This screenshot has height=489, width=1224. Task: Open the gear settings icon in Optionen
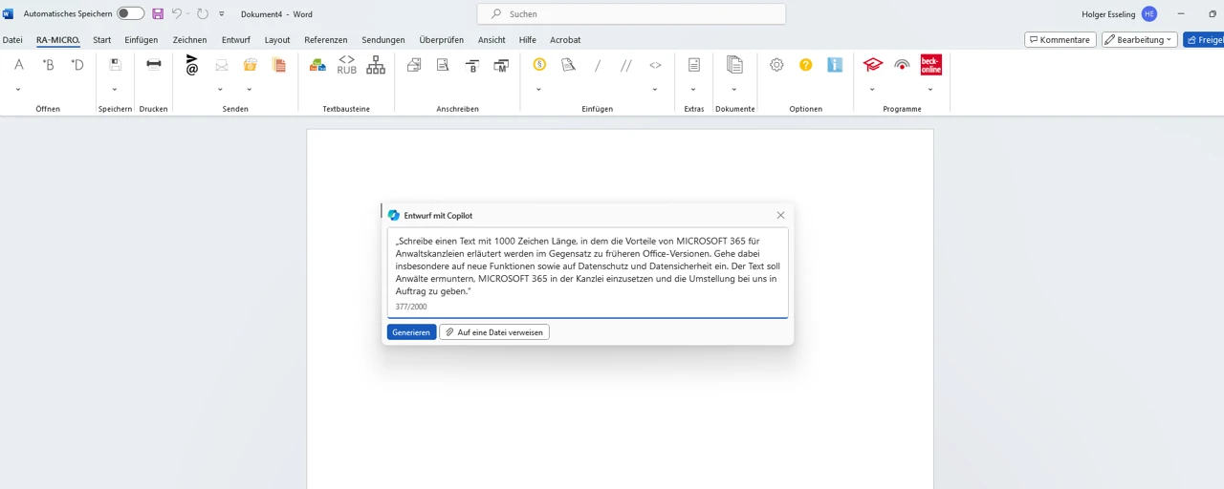click(776, 65)
